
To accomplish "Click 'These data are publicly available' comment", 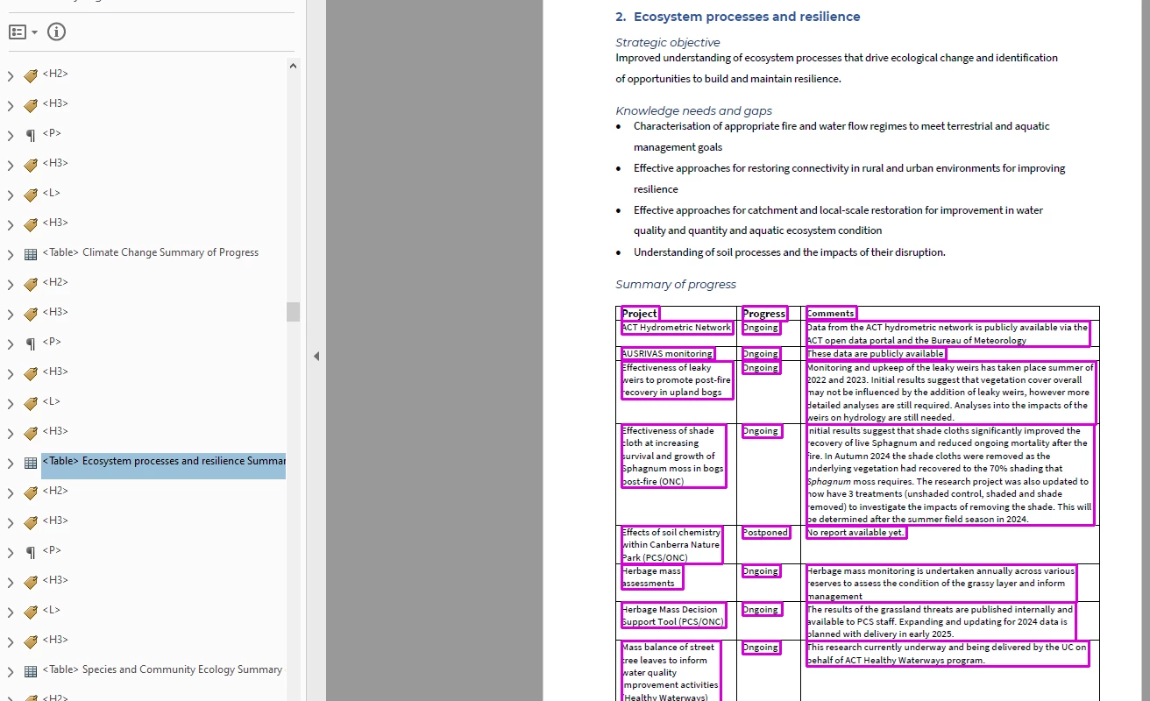I will click(875, 354).
